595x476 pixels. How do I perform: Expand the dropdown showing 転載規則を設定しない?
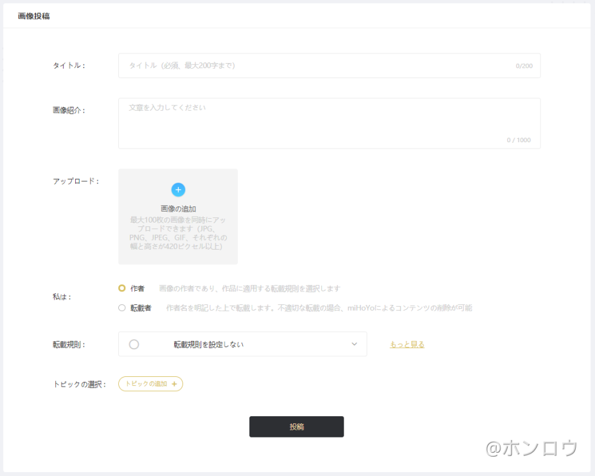click(x=243, y=343)
